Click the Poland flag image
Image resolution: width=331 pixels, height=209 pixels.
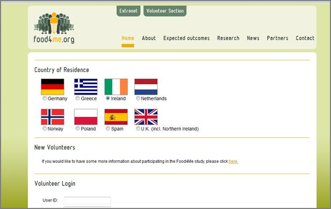86,117
